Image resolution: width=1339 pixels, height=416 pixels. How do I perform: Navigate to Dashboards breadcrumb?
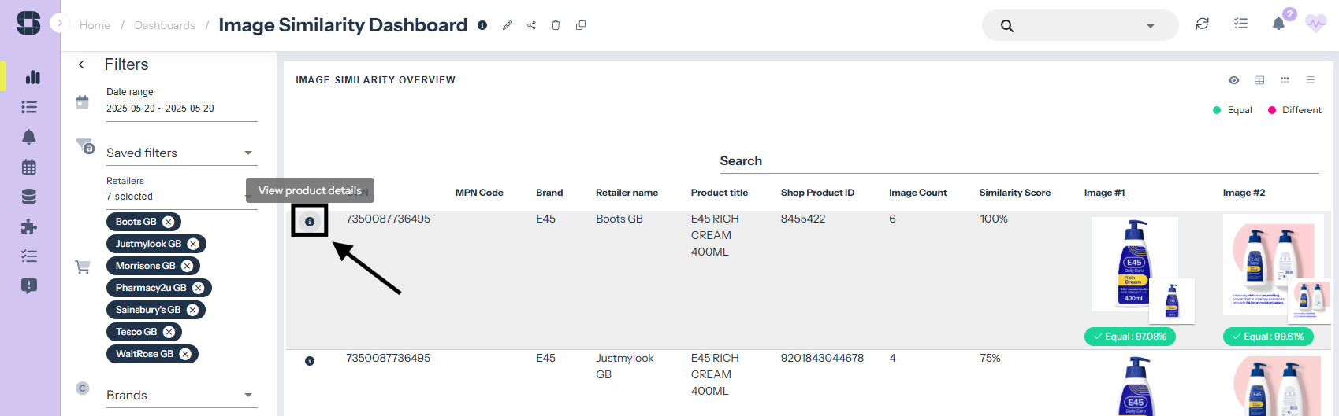165,25
